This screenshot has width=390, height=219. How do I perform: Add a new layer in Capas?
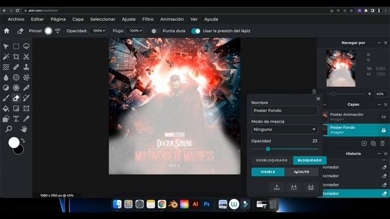364,144
